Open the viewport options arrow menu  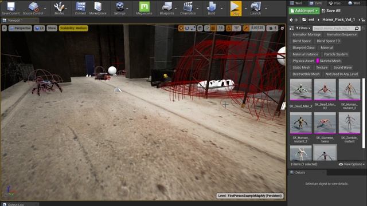coord(4,28)
